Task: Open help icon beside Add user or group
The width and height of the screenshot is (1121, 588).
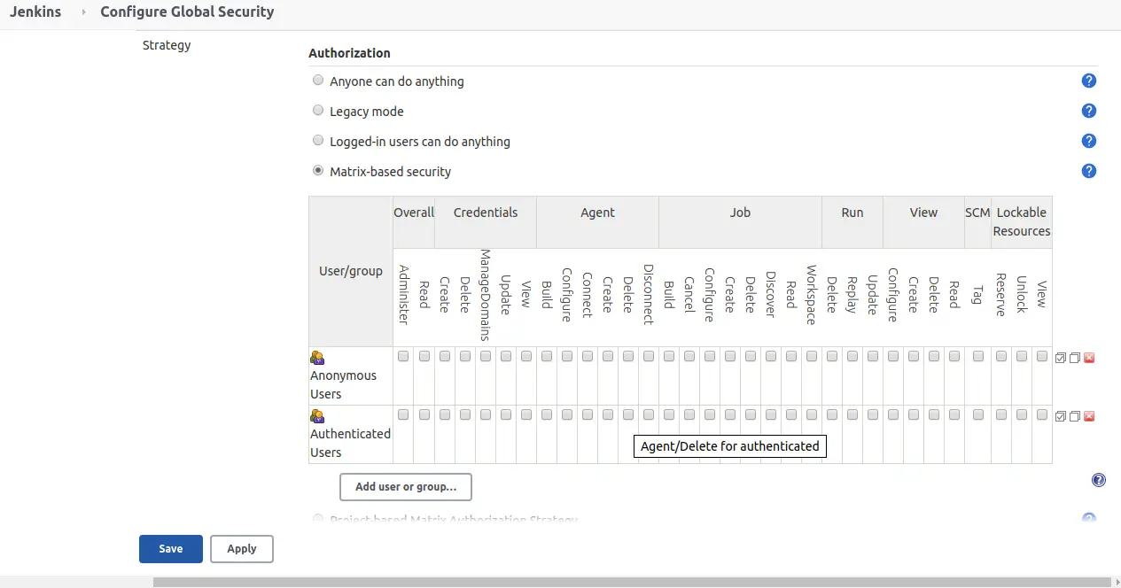Action: (x=1099, y=480)
